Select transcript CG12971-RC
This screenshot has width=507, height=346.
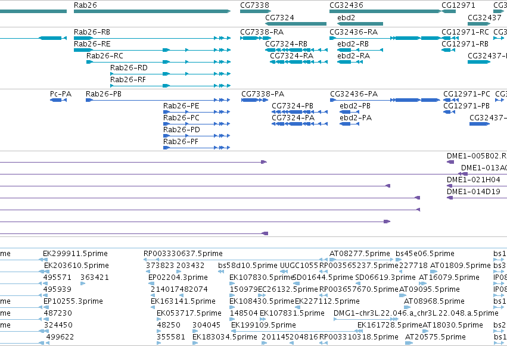[450, 38]
